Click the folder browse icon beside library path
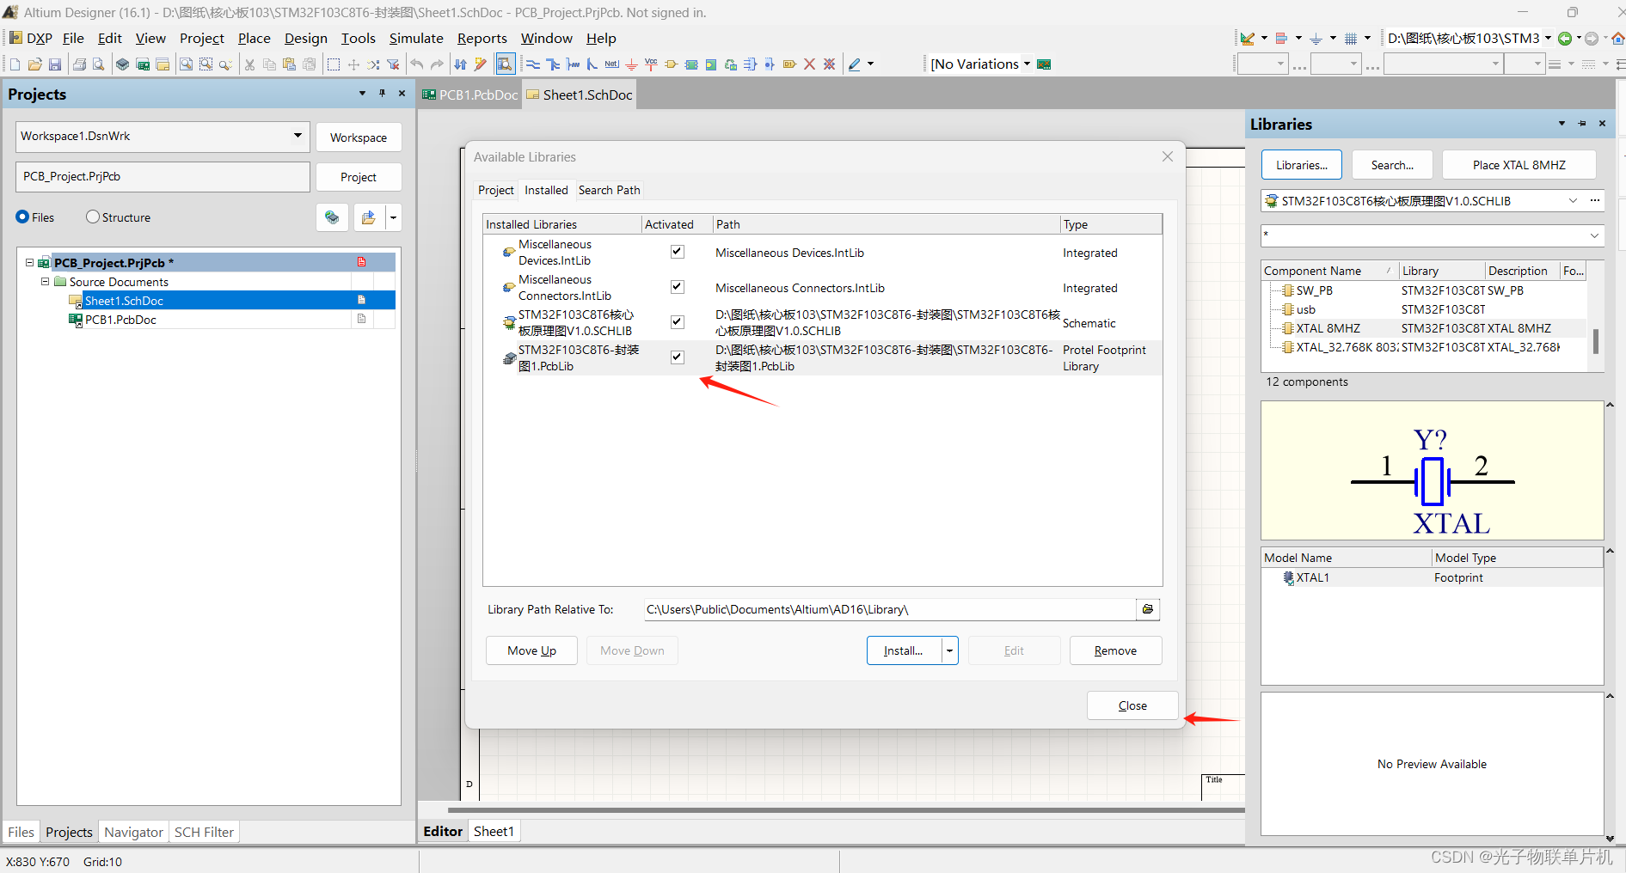 click(x=1148, y=609)
